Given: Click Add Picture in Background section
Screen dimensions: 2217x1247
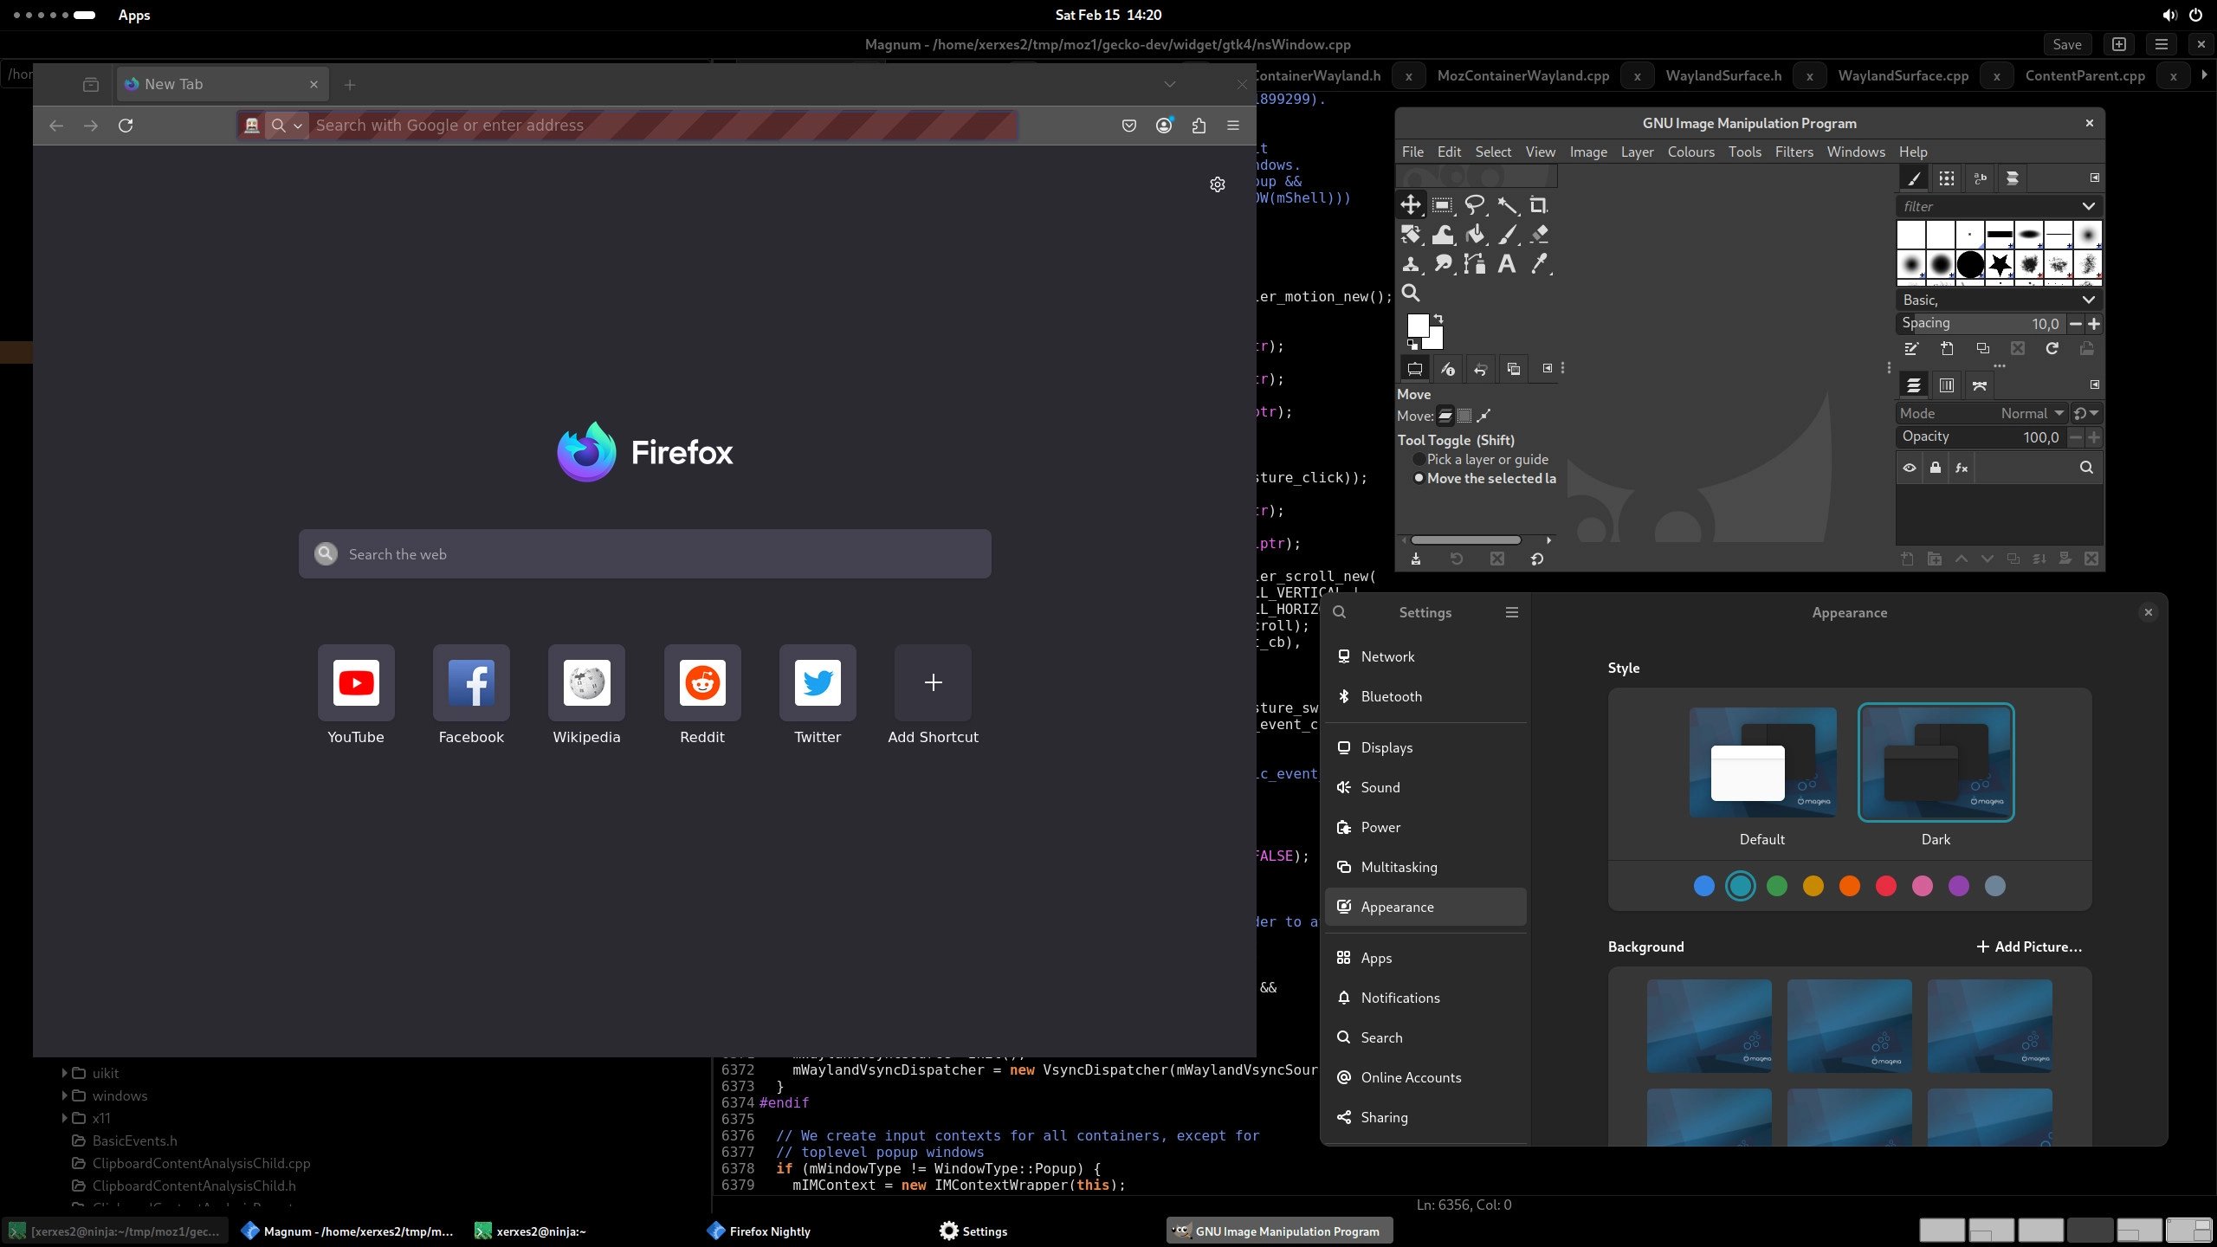Looking at the screenshot, I should pos(2028,947).
